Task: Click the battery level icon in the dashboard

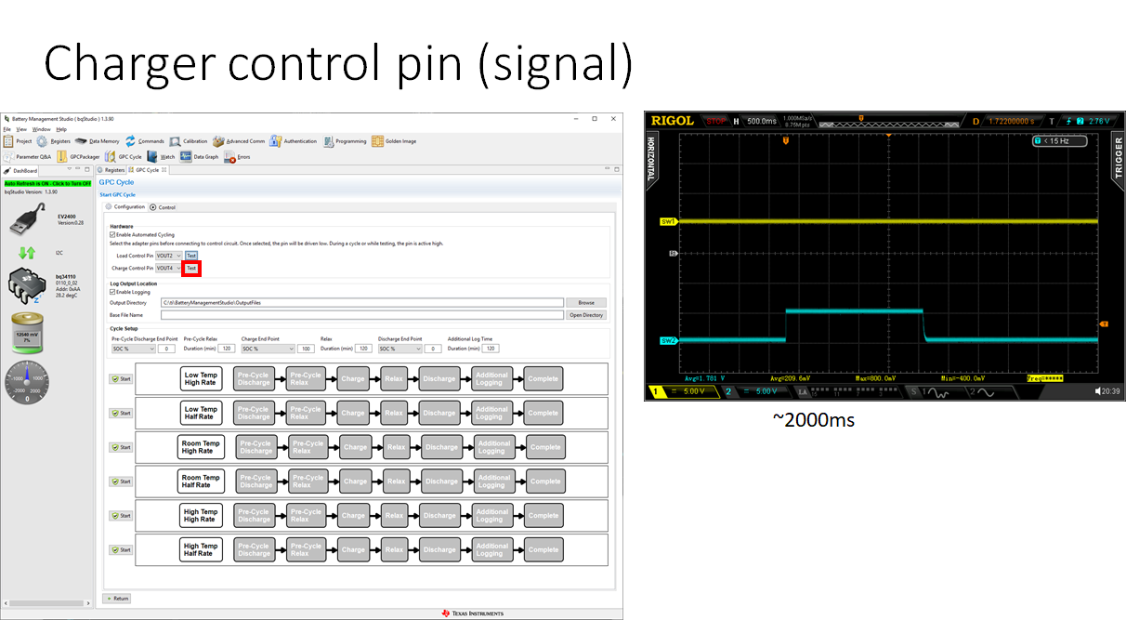Action: (x=26, y=335)
